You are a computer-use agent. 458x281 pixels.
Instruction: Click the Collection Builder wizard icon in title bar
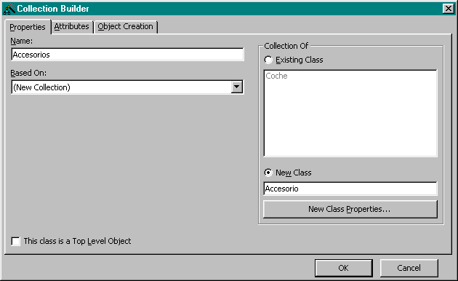9,9
